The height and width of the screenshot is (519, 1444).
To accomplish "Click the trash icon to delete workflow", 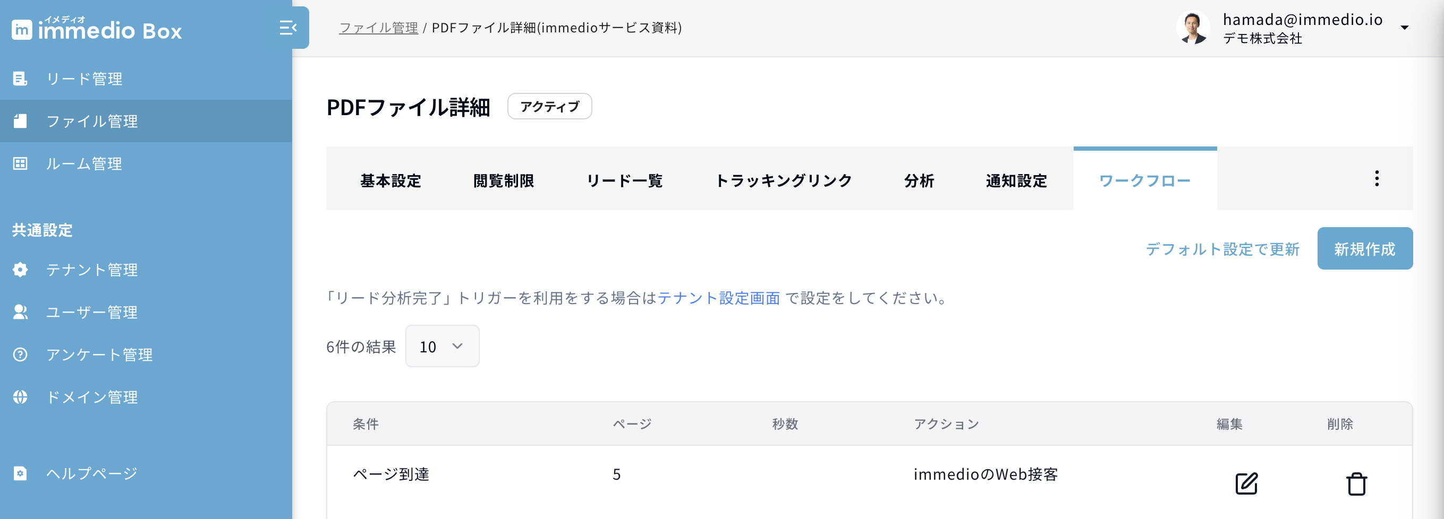I will point(1356,484).
